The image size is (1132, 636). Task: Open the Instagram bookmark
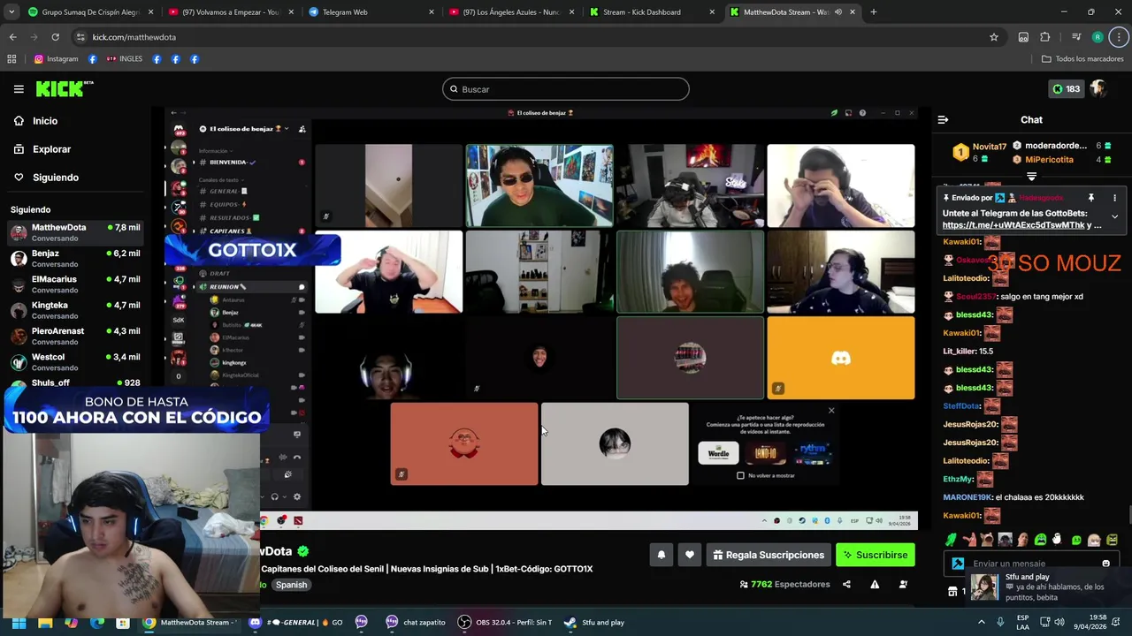[x=56, y=59]
